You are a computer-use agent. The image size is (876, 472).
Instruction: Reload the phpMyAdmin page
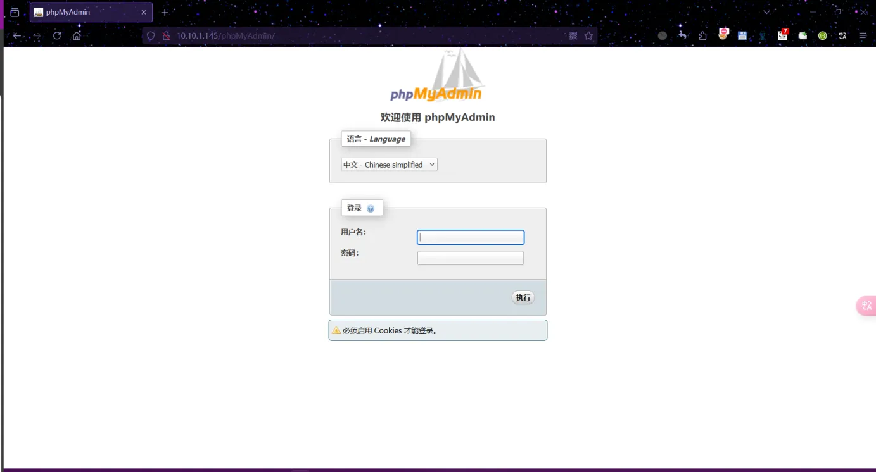tap(57, 36)
